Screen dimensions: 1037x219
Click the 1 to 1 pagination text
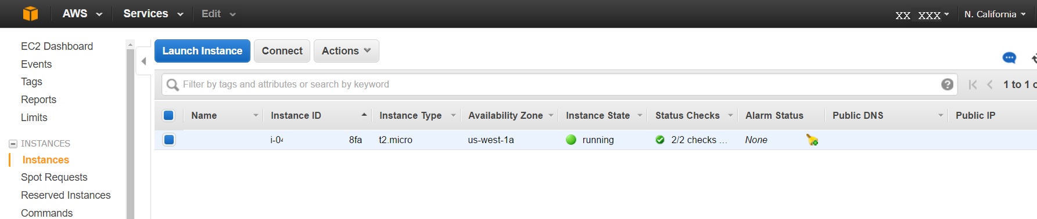click(x=1020, y=85)
